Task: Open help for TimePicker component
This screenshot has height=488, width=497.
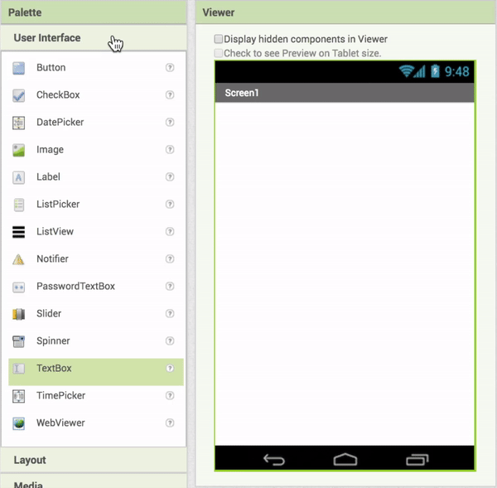Action: tap(170, 395)
